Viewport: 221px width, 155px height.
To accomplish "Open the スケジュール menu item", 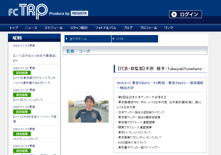I will click(x=53, y=28).
